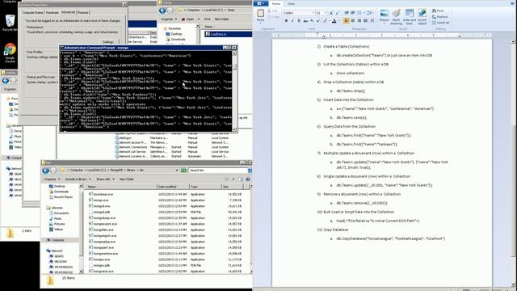
Task: Open the font family dropdown in WordPad
Action: click(313, 13)
